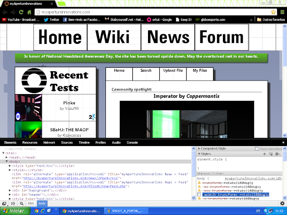Go to the site's News page
The width and height of the screenshot is (287, 215).
pyautogui.click(x=168, y=37)
